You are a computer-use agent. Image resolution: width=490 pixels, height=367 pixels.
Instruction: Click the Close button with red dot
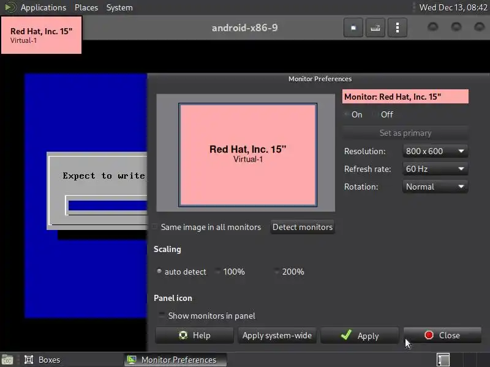pyautogui.click(x=442, y=335)
